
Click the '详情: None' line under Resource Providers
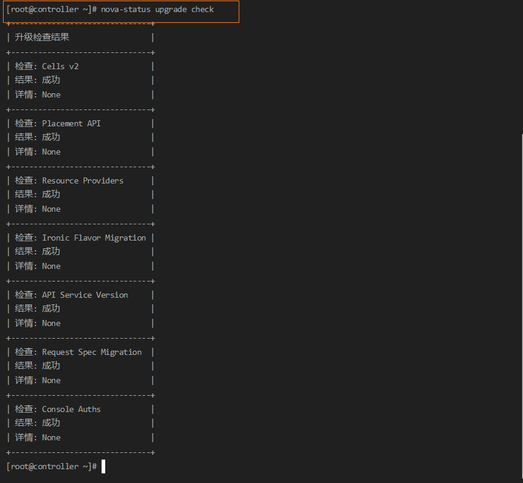pos(38,209)
